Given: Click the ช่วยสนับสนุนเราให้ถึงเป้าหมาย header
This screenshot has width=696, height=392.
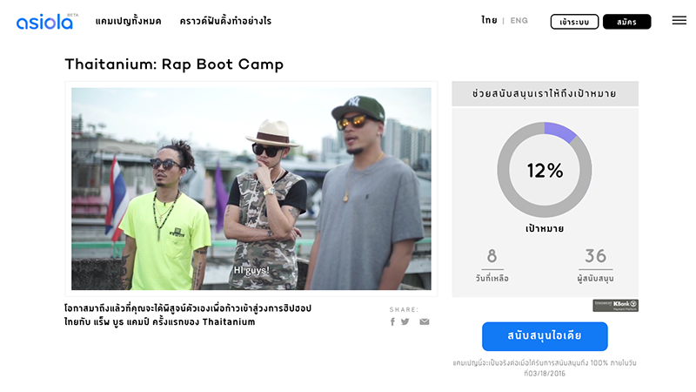Looking at the screenshot, I should (x=545, y=94).
